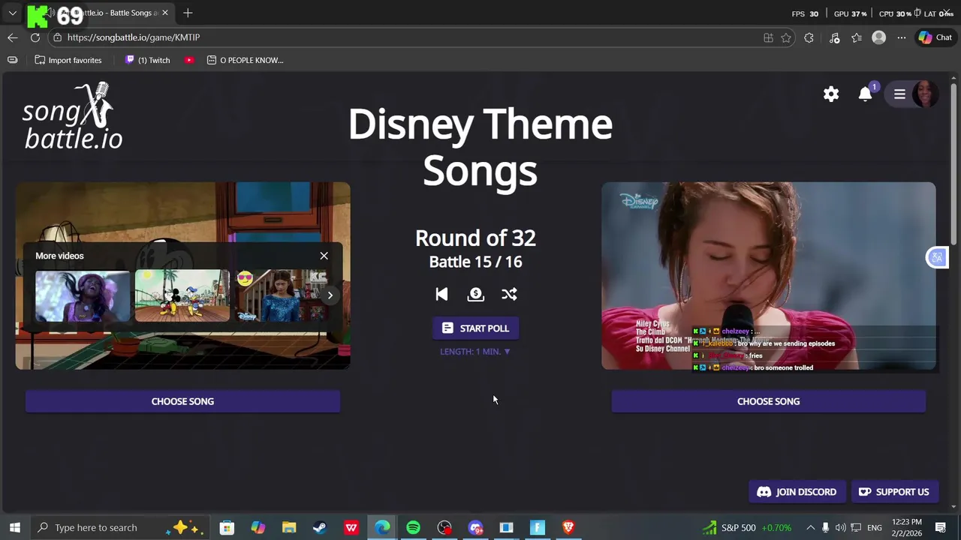Viewport: 961px width, 540px height.
Task: Close the More videos overlay
Action: point(324,256)
